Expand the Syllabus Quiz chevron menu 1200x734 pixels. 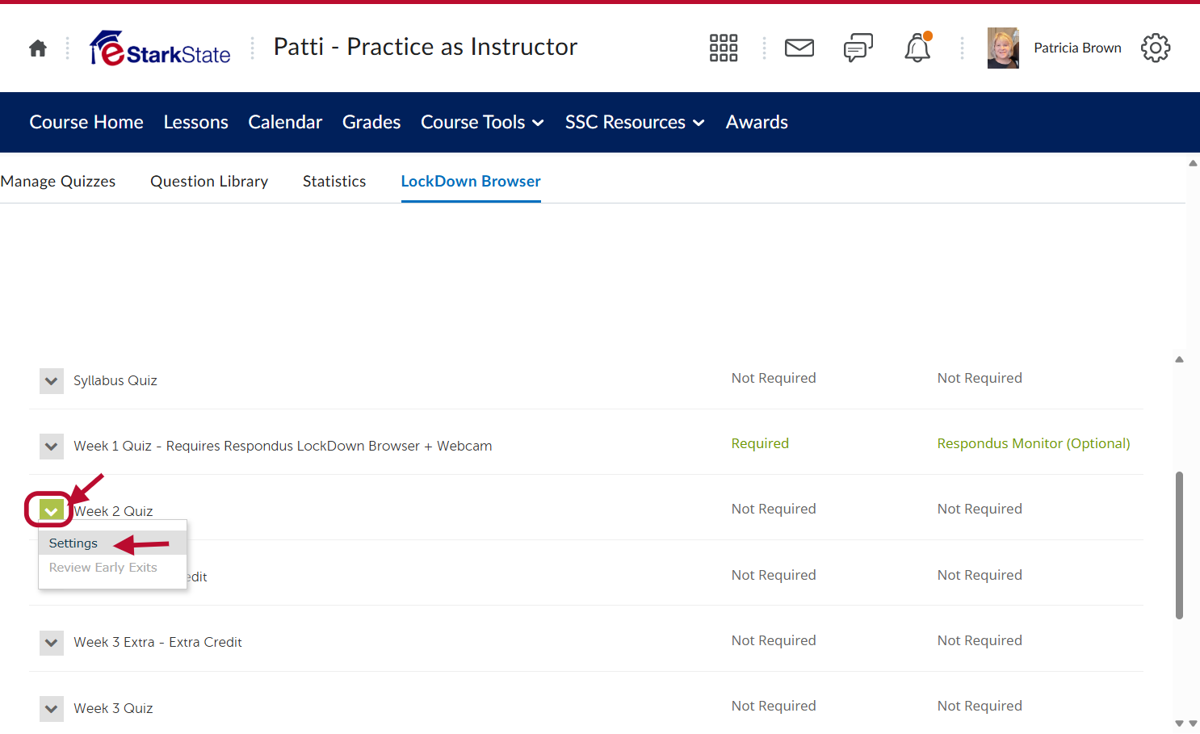[x=52, y=381]
